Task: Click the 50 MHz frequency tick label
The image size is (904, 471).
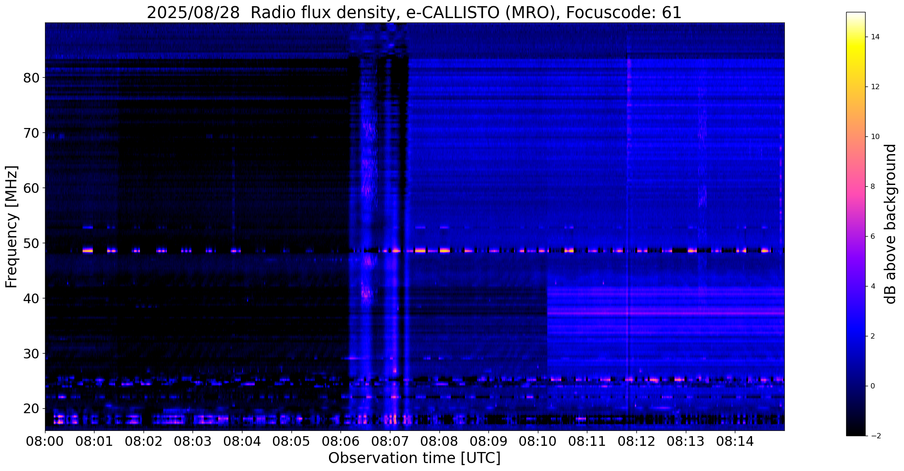Action: (x=31, y=243)
